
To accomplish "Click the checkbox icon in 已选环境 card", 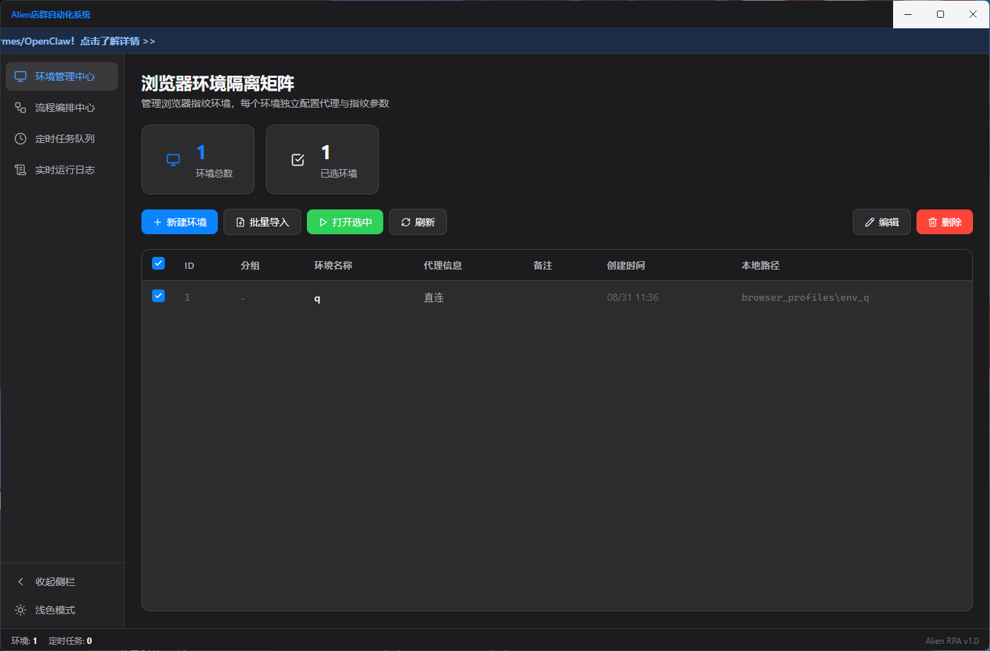I will [x=298, y=160].
